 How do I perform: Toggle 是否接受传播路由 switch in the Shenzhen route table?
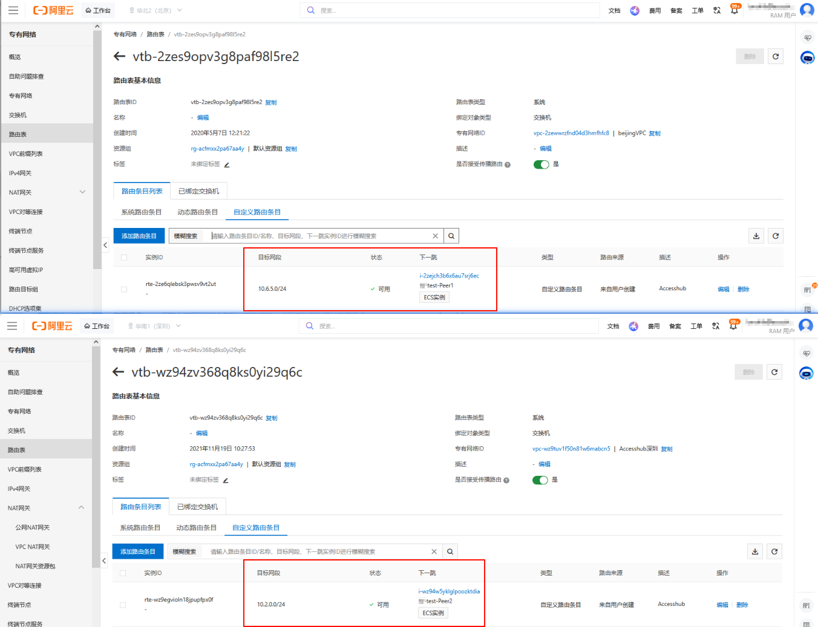540,480
